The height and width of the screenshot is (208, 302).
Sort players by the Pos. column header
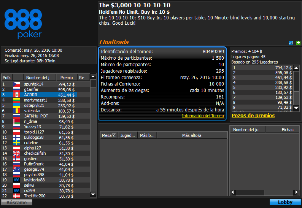[x=7, y=78]
